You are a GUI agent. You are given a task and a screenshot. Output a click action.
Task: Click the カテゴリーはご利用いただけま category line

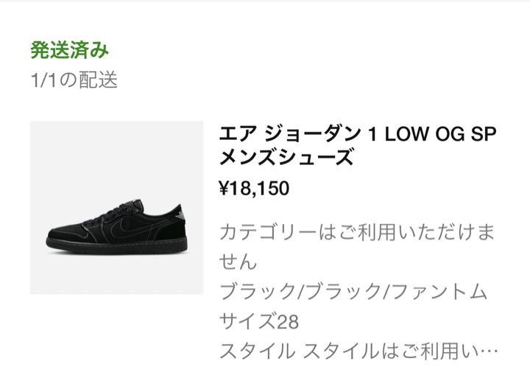click(357, 232)
